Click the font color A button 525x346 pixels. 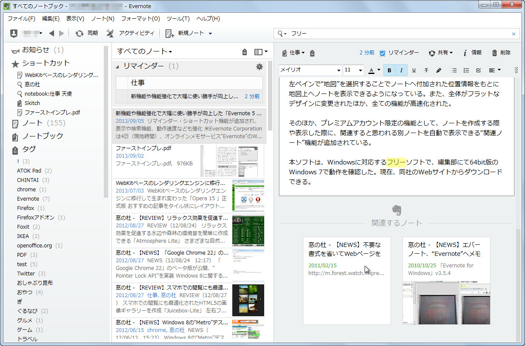tap(371, 70)
